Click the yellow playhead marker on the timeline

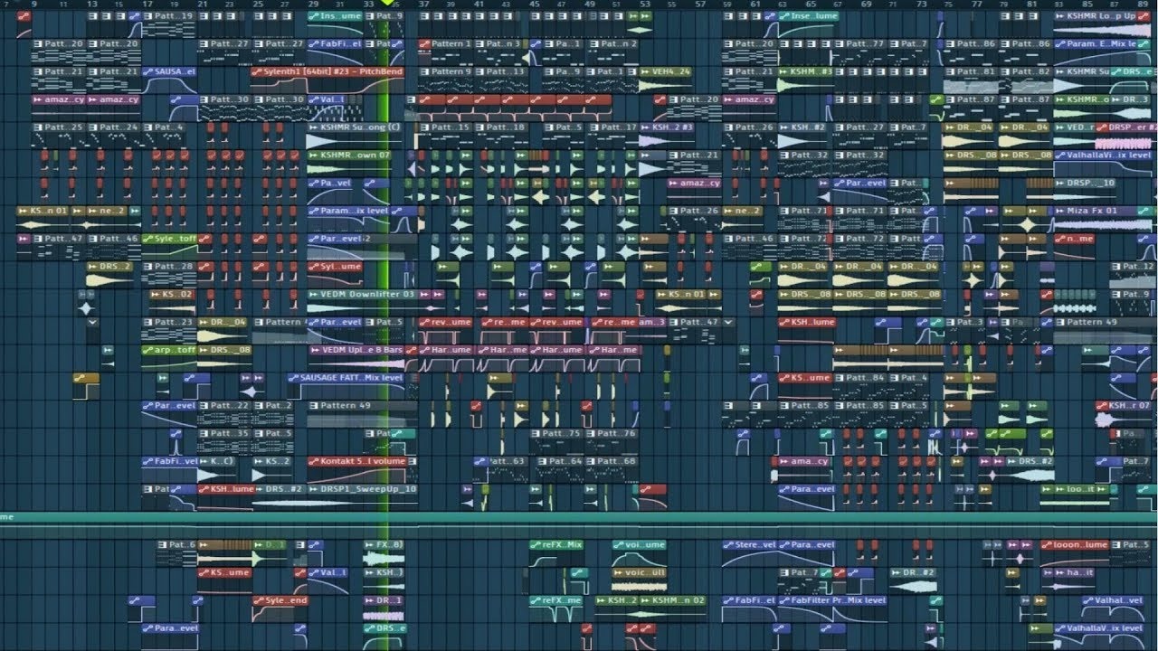(385, 4)
